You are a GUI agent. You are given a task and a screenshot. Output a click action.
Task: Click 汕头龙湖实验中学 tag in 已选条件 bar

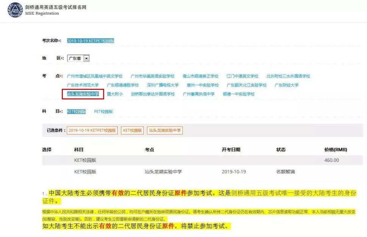(x=165, y=130)
